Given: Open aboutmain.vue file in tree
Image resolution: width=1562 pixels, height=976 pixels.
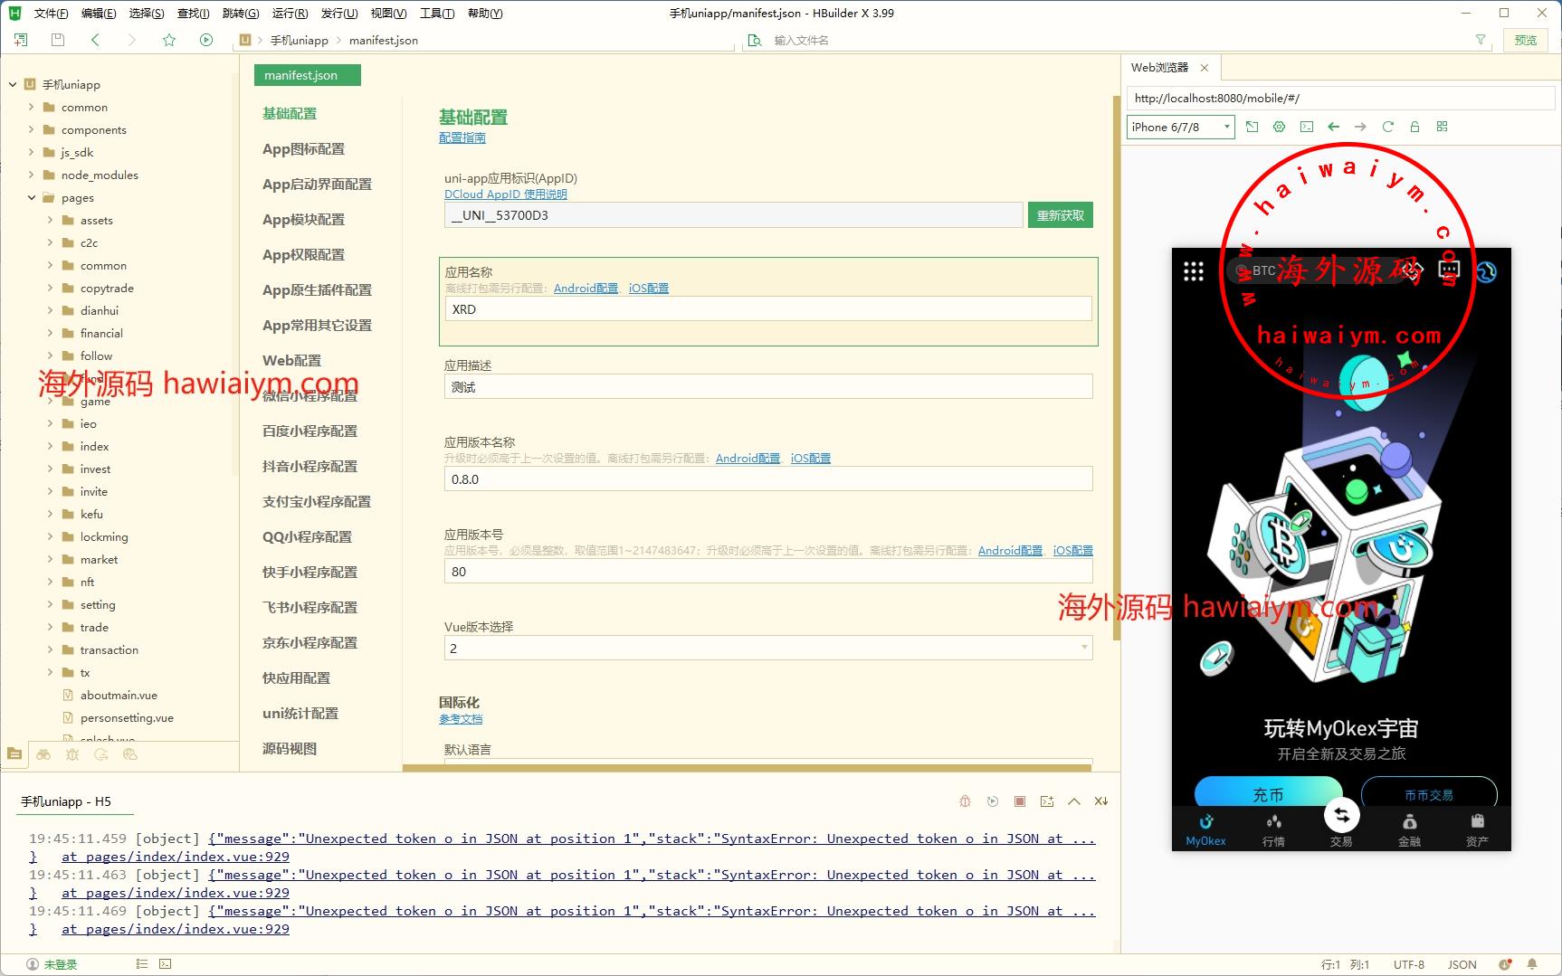Looking at the screenshot, I should click(119, 696).
